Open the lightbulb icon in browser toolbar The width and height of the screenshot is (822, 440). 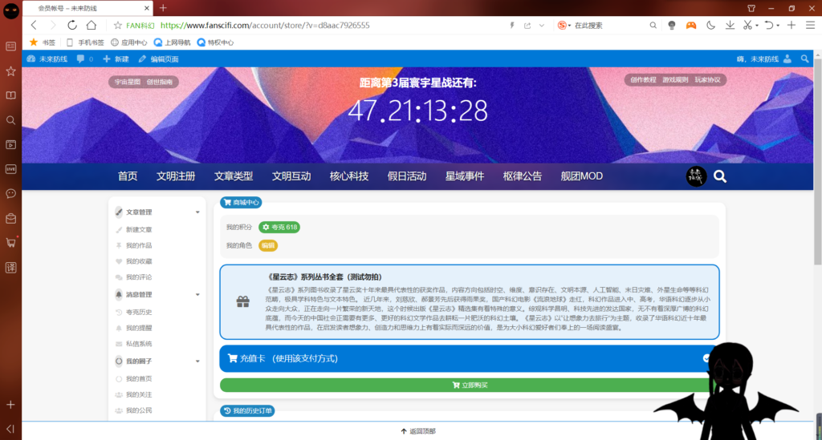(x=672, y=25)
